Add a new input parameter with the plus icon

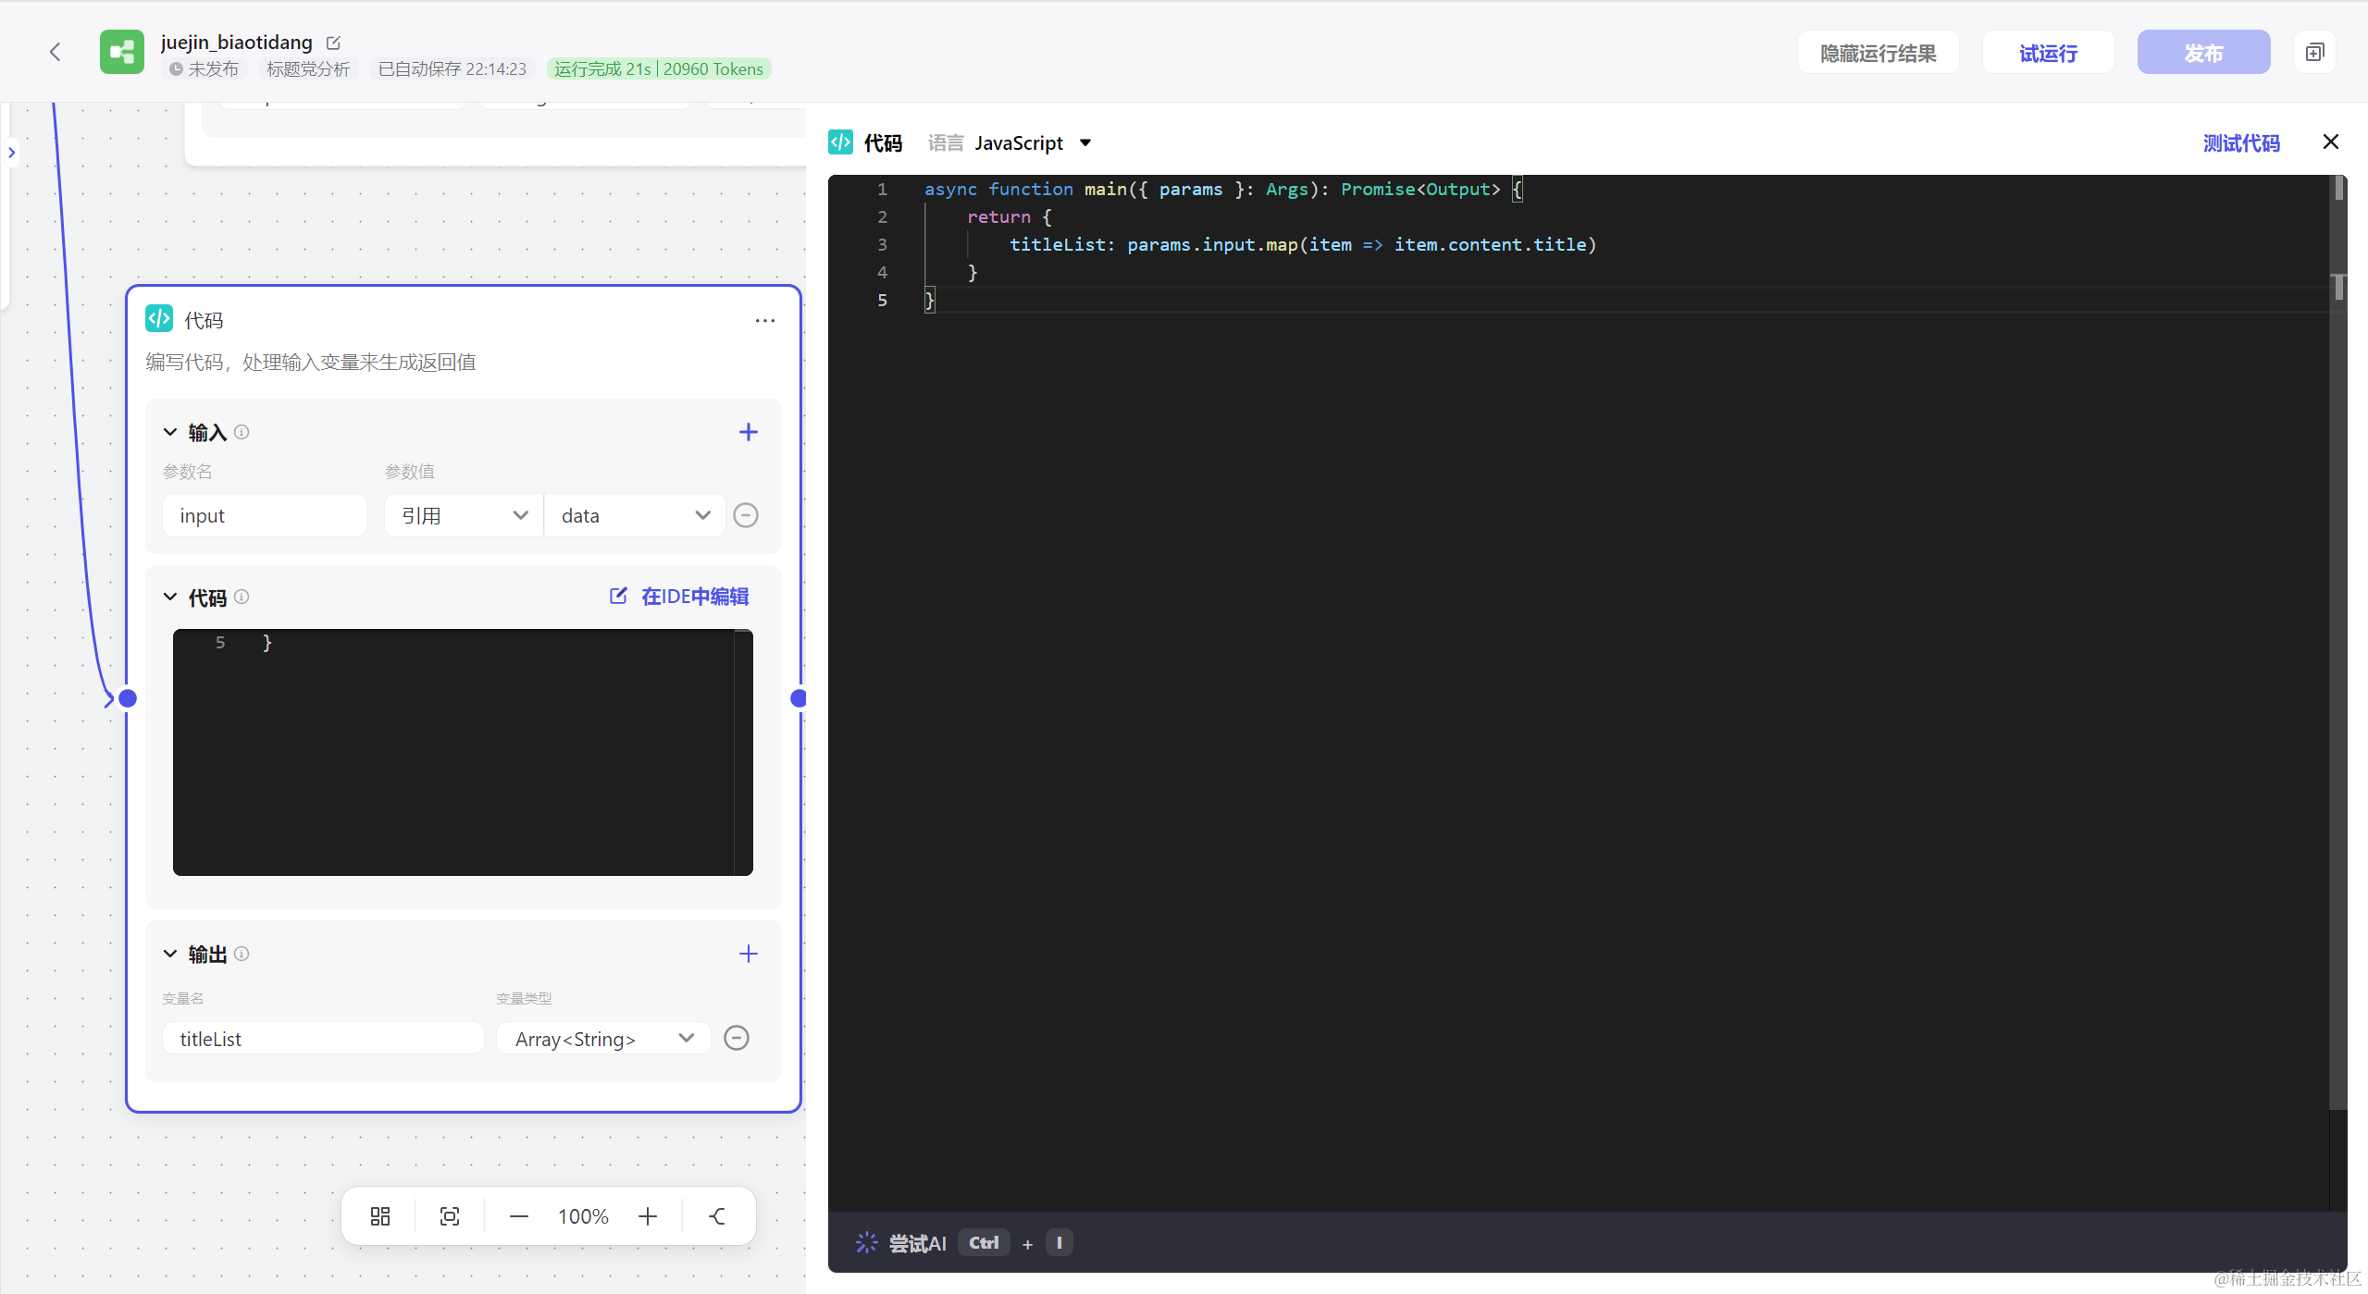(x=748, y=432)
